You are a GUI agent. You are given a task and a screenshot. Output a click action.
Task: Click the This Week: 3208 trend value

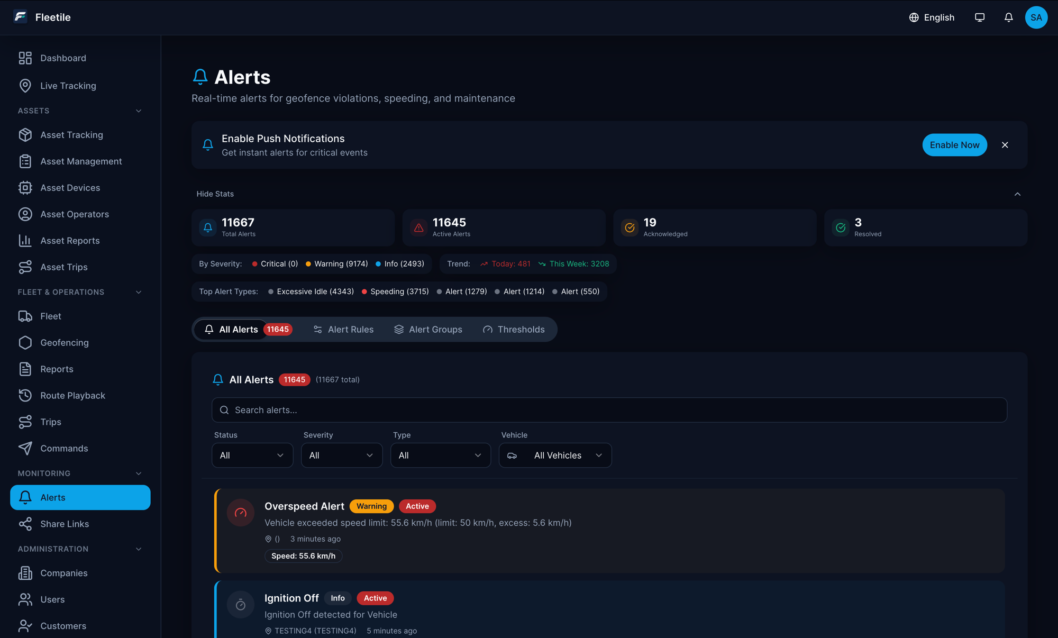click(574, 264)
